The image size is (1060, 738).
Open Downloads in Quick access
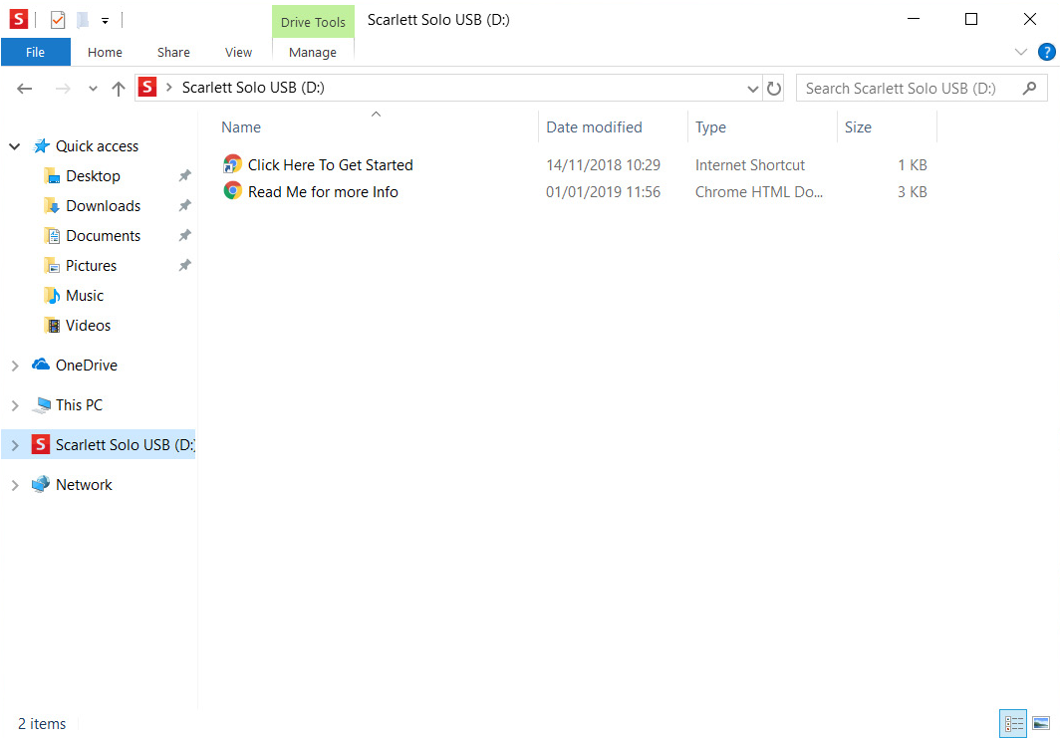103,205
